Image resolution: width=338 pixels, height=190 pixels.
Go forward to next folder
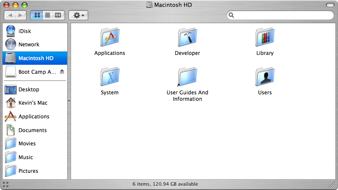(21, 15)
